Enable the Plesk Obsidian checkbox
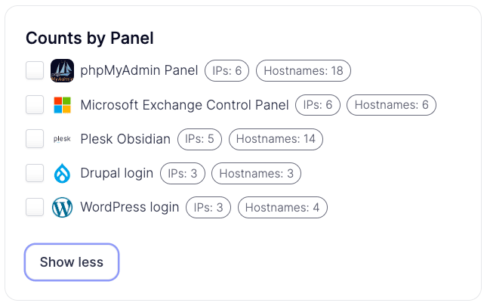This screenshot has width=487, height=306. tap(35, 139)
